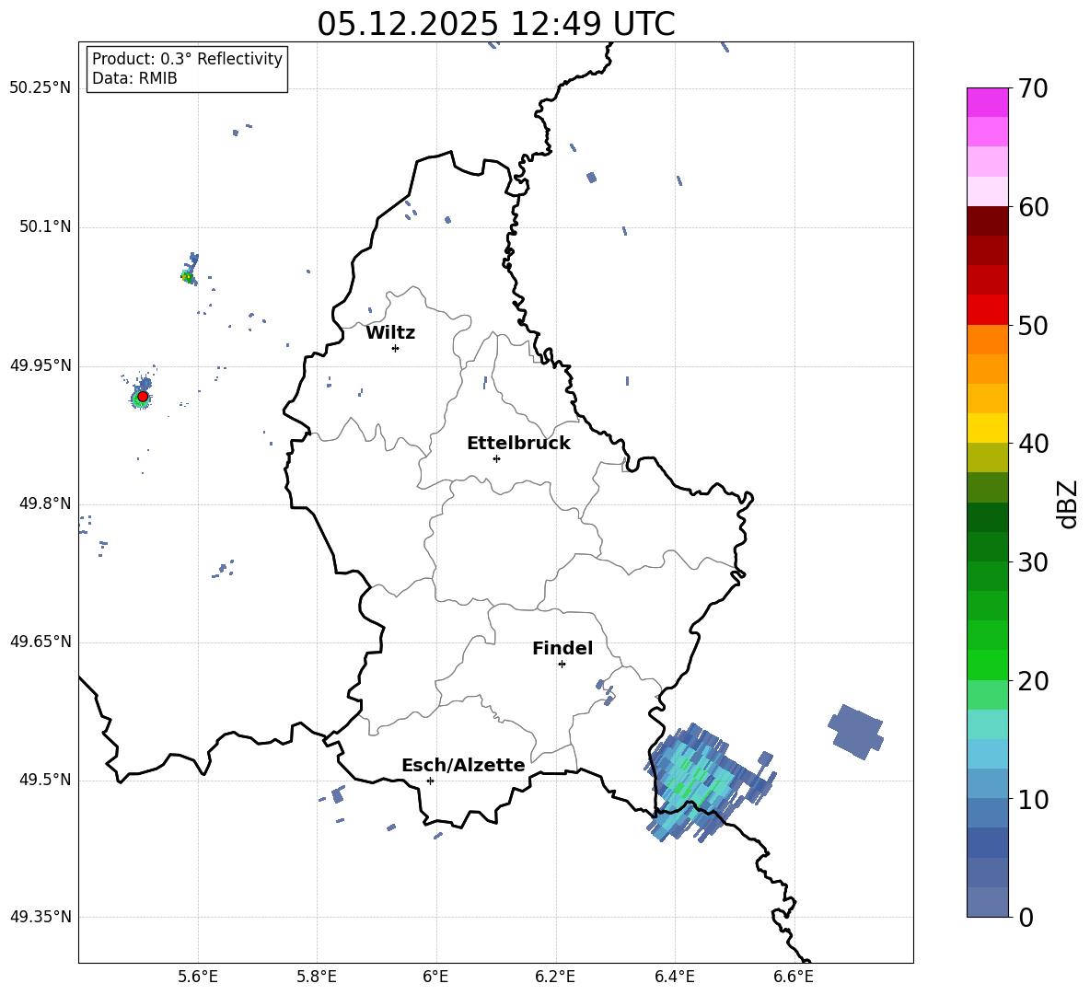Image resolution: width=1090 pixels, height=995 pixels.
Task: Click the title "05.12.2025 12:49 UTC"
Action: pyautogui.click(x=495, y=24)
